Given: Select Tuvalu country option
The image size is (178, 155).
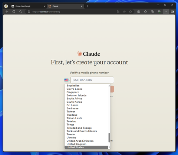Looking at the screenshot, I should point(86,134).
